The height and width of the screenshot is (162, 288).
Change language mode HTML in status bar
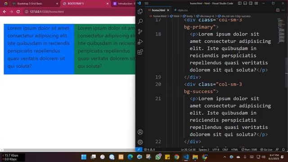pyautogui.click(x=234, y=150)
